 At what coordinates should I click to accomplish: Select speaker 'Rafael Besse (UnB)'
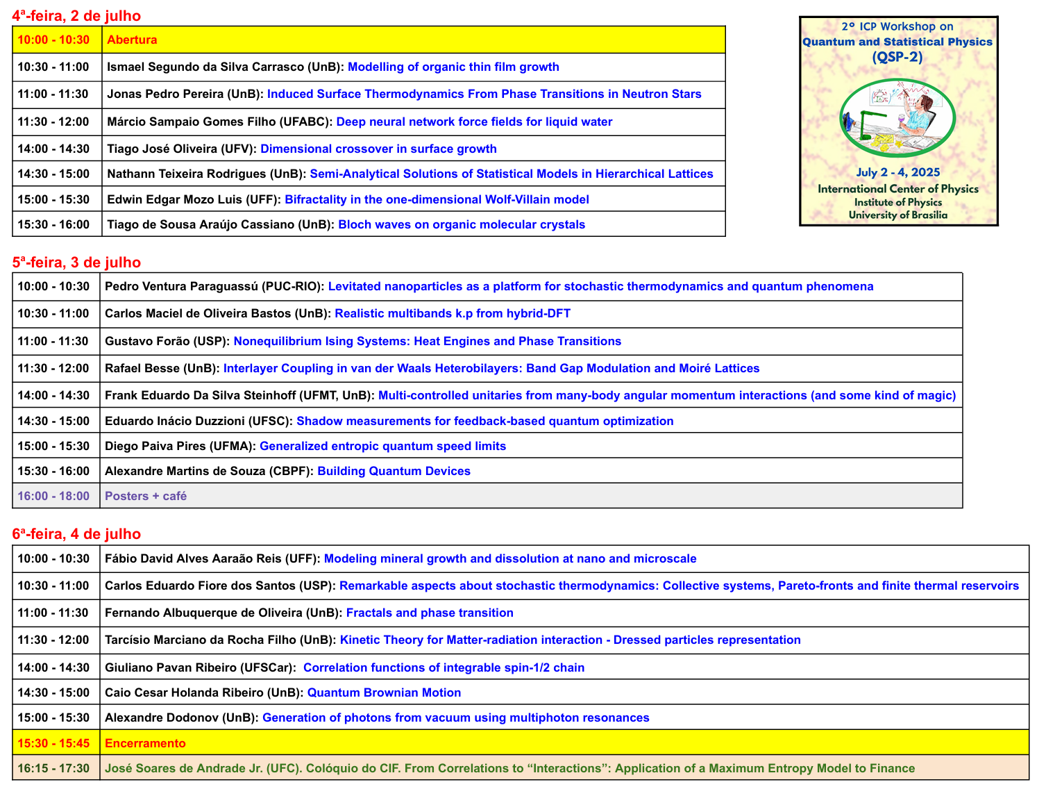click(x=162, y=368)
